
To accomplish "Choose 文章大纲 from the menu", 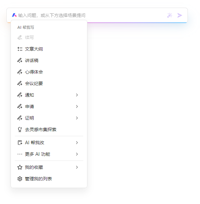I will [49, 49].
